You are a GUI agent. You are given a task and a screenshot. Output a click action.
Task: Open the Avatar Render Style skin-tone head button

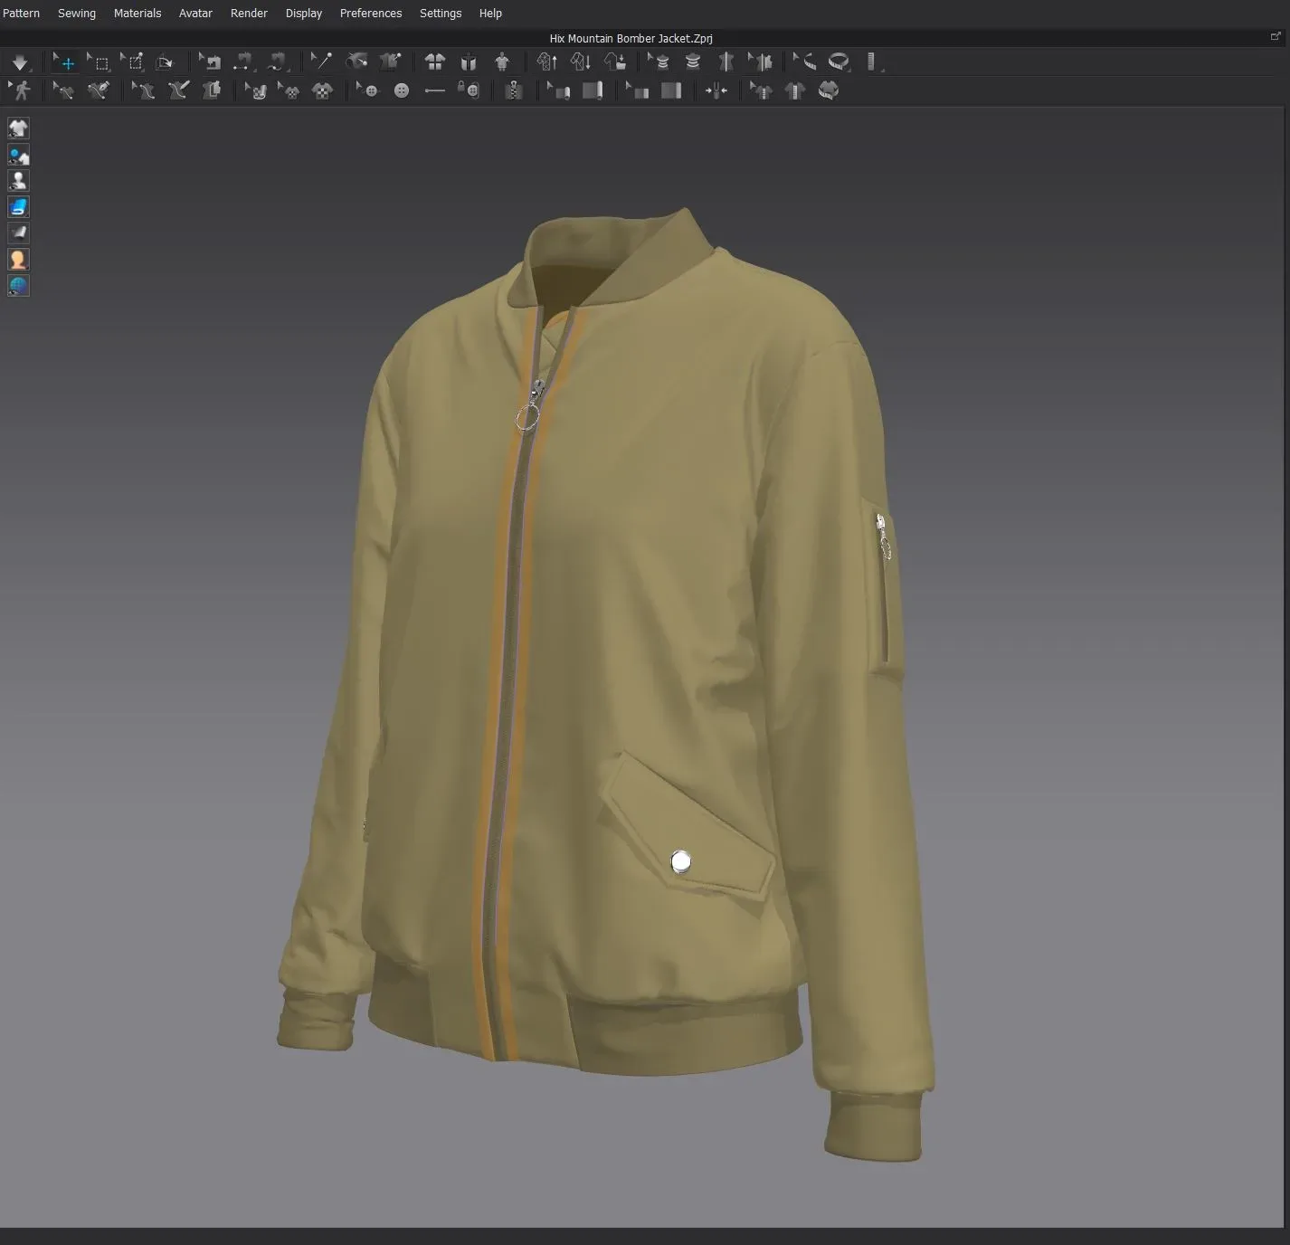18,259
